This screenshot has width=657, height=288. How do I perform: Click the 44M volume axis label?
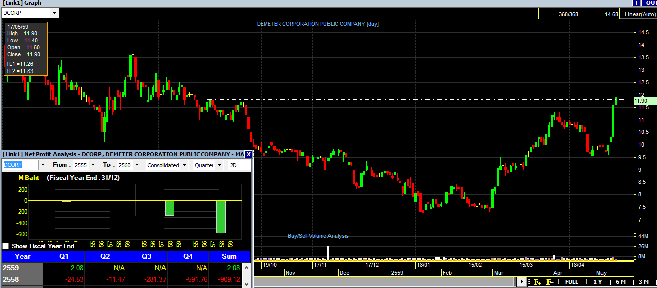643,236
